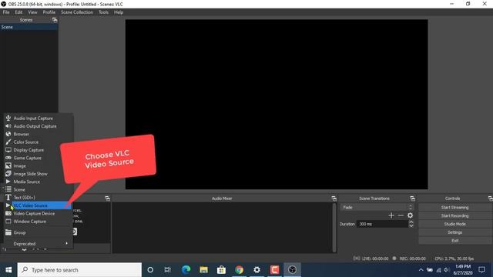Choose VLC Video Source
Screen dimensions: 493x277
click(x=39, y=205)
